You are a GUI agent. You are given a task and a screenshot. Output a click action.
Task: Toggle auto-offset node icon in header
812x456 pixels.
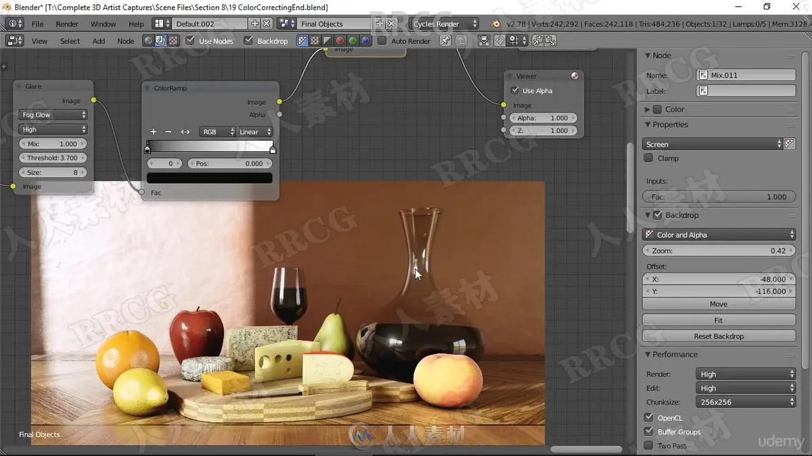pyautogui.click(x=484, y=41)
